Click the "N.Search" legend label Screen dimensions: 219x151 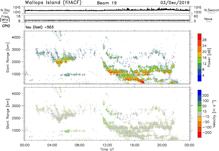[x=211, y=10]
